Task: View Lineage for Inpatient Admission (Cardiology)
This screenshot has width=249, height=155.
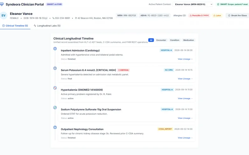Action: 185,59
